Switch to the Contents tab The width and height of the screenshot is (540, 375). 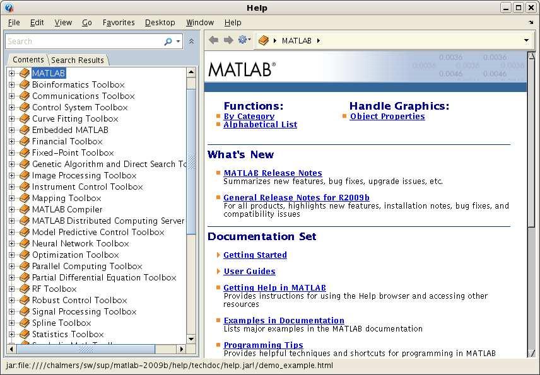pos(28,60)
